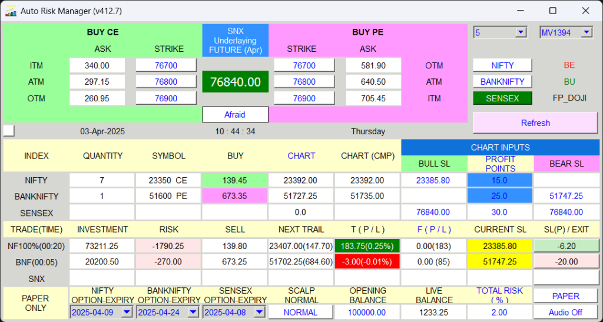
Task: Click the -20.00 SL(P)/EXIT button
Action: 566,262
